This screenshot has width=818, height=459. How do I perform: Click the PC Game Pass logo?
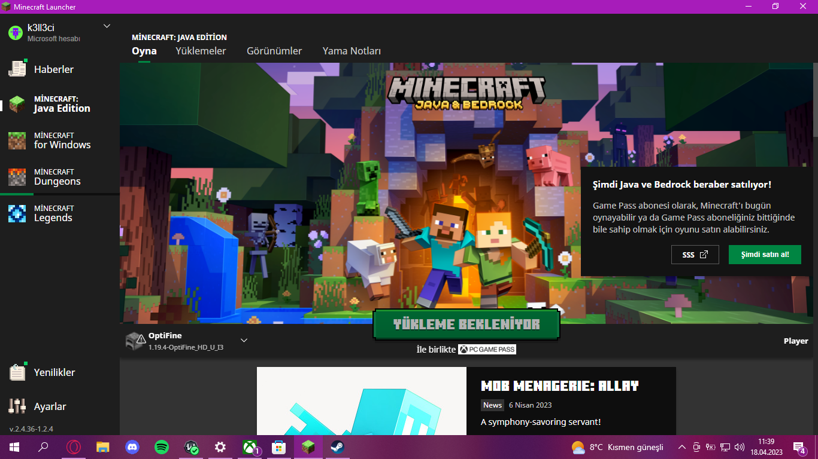[487, 350]
